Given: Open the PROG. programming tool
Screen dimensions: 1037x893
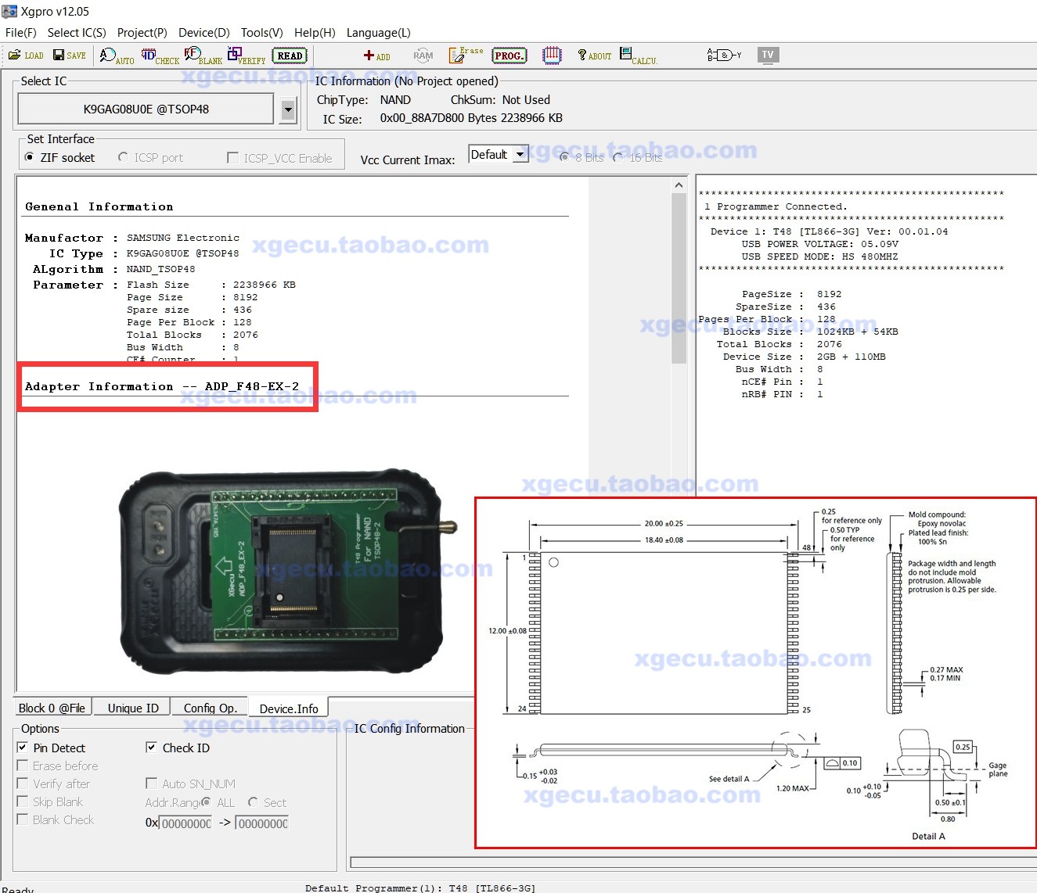Looking at the screenshot, I should pos(509,56).
